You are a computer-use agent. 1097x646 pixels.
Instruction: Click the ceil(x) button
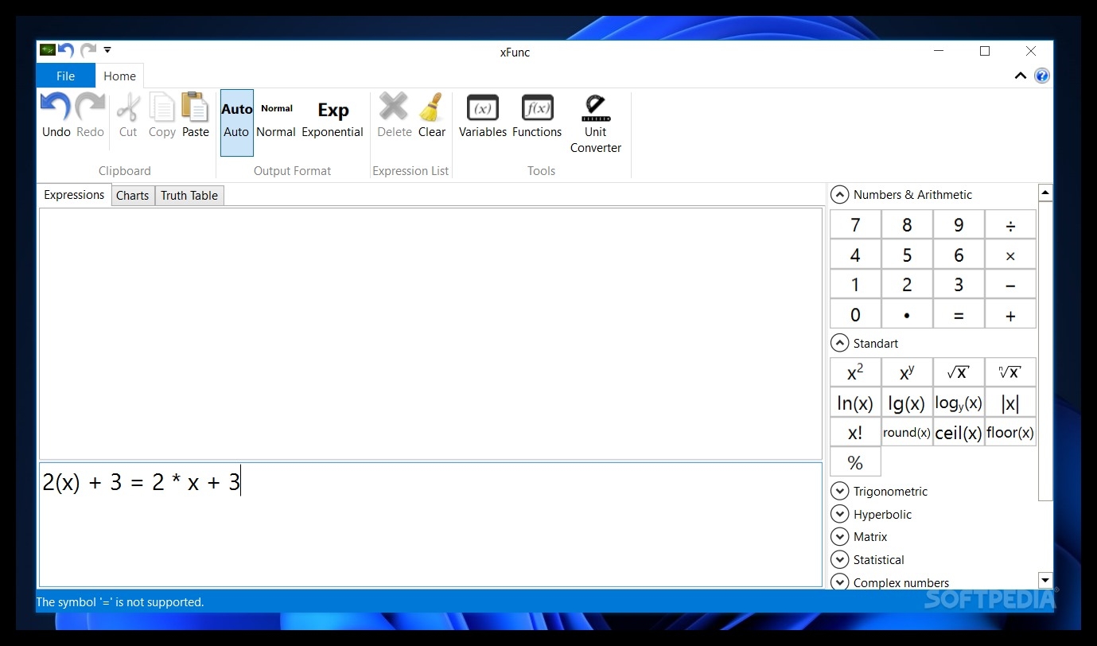click(x=959, y=432)
